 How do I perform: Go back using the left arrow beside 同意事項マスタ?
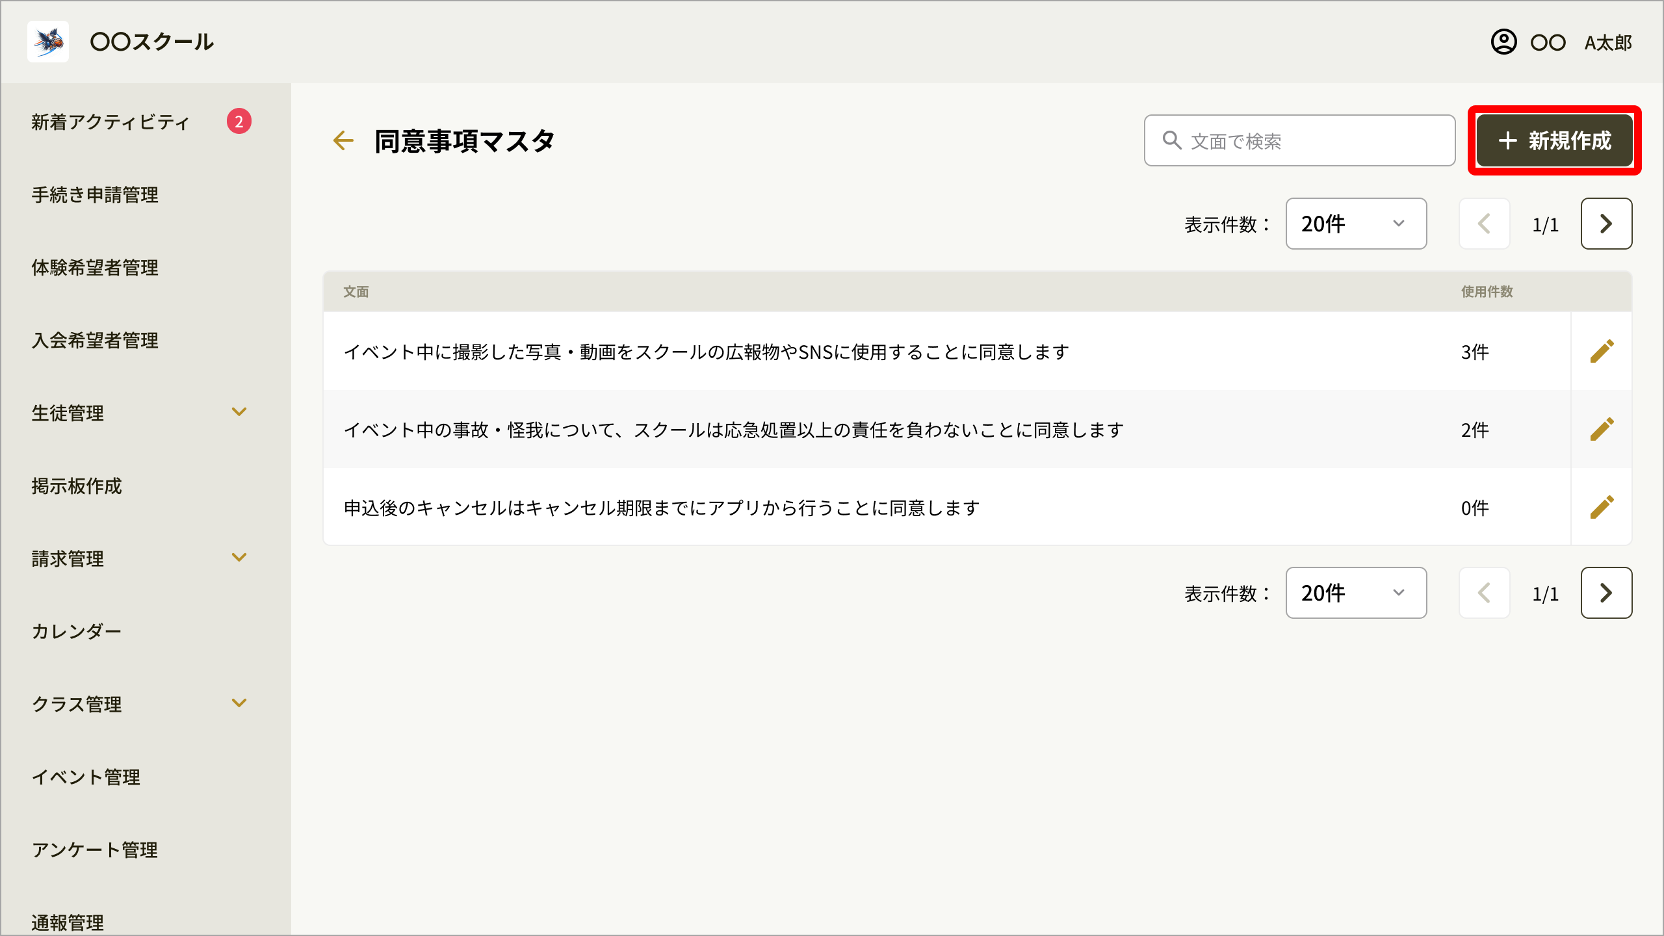[343, 140]
